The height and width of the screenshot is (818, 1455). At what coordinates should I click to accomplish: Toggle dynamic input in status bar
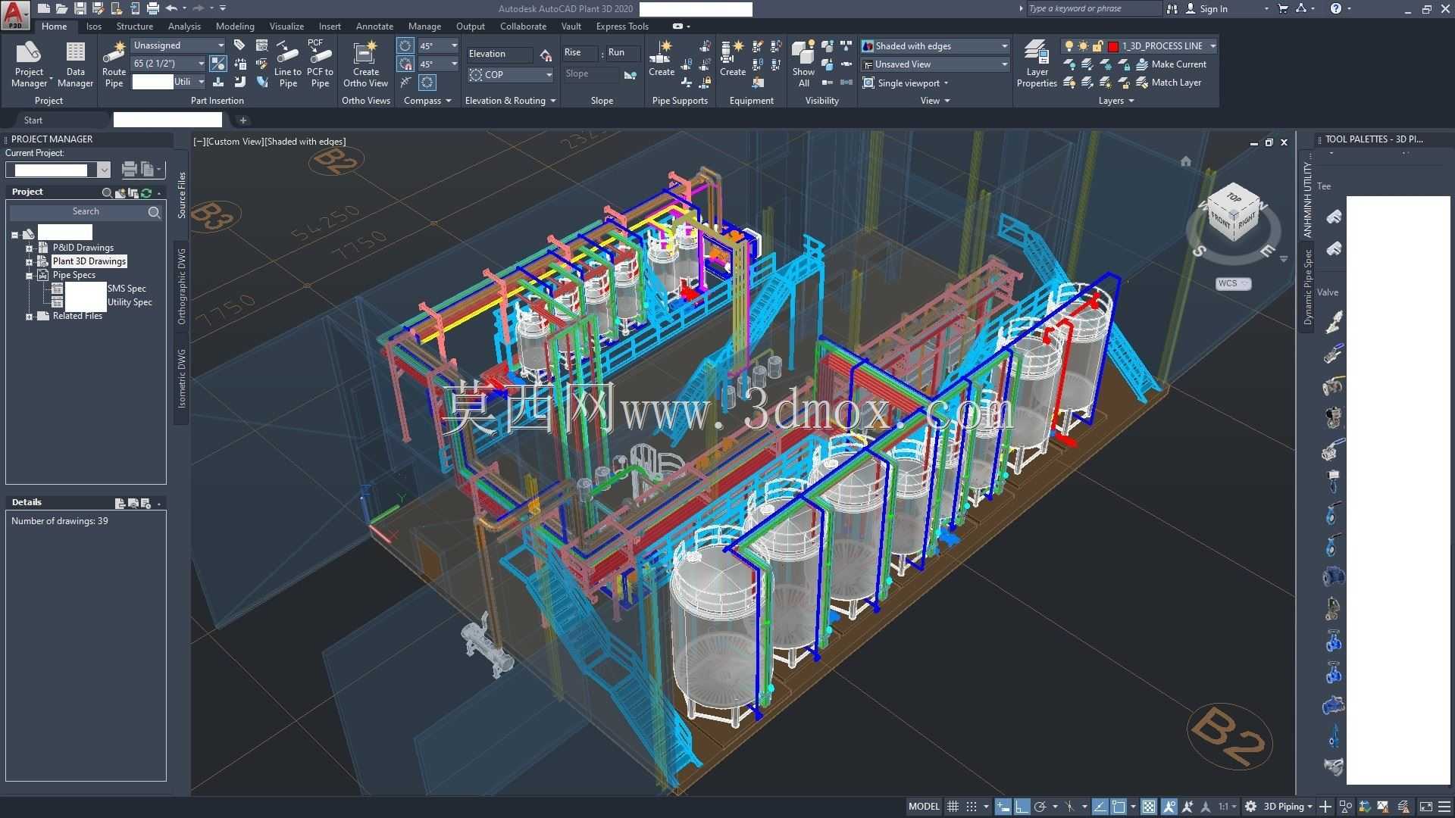coord(1003,807)
